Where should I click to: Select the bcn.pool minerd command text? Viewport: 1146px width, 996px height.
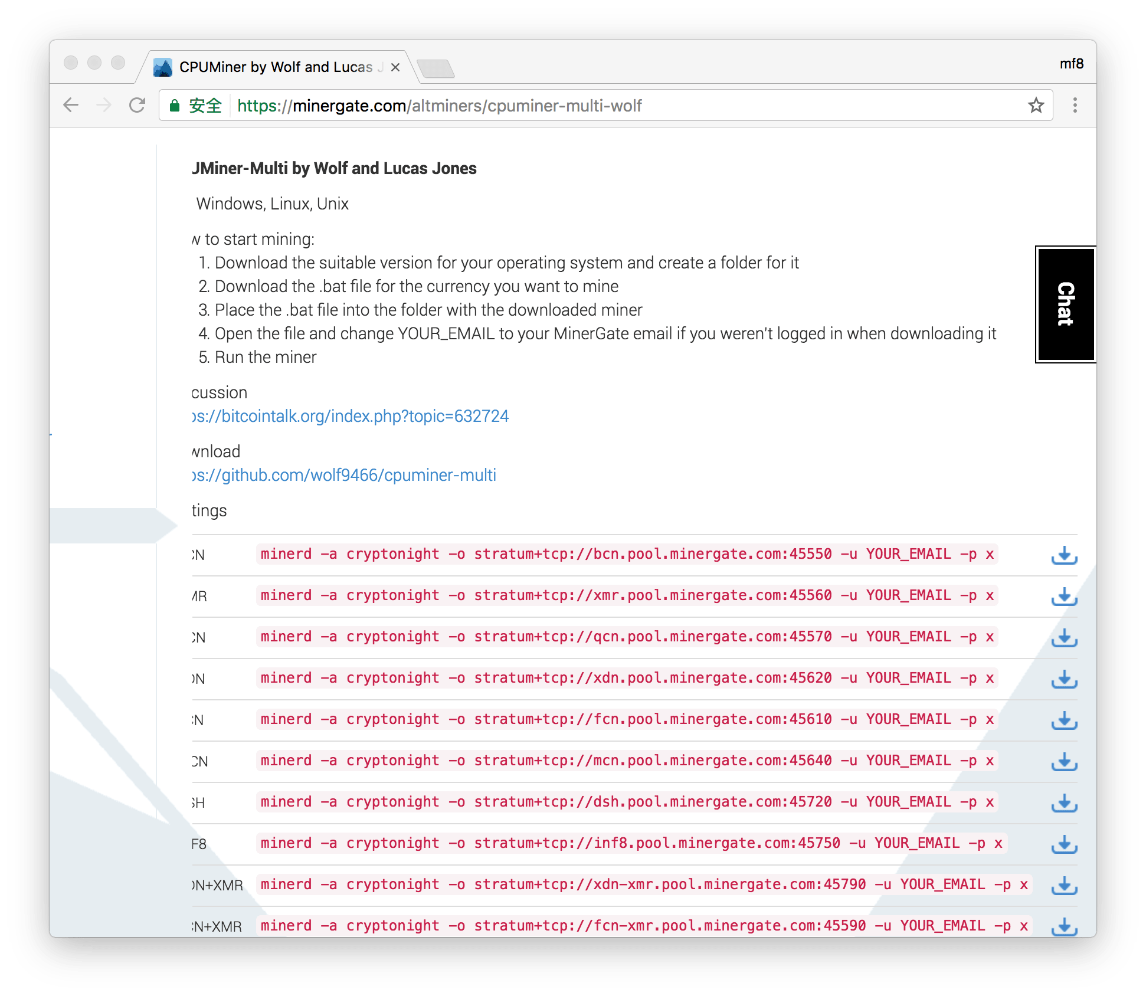(627, 554)
